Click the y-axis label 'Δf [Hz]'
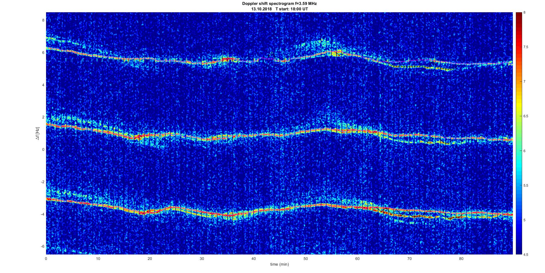545x273 pixels. pos(37,133)
